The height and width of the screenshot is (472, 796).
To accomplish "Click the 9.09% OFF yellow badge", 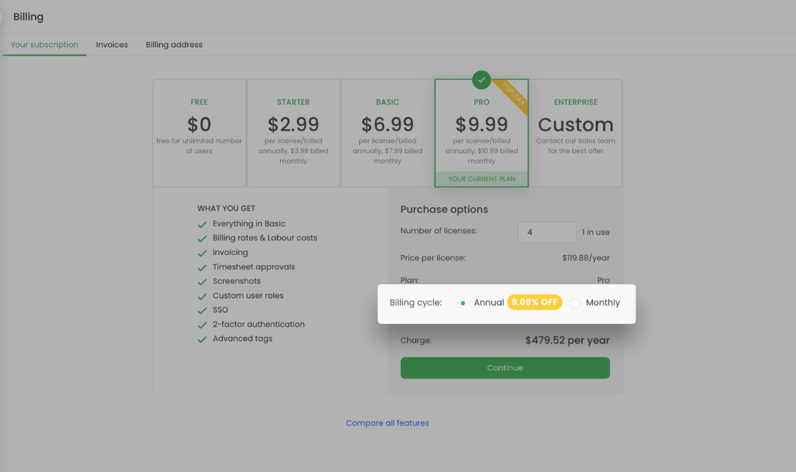I will point(534,302).
